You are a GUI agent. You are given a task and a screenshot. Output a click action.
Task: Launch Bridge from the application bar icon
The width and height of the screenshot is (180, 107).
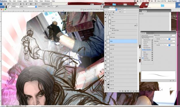(x=5, y=4)
